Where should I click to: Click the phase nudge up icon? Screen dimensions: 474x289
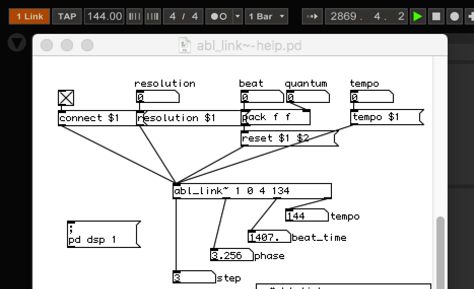153,16
